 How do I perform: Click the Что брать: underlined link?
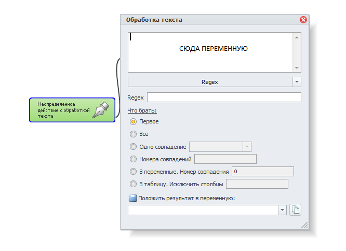coord(142,110)
